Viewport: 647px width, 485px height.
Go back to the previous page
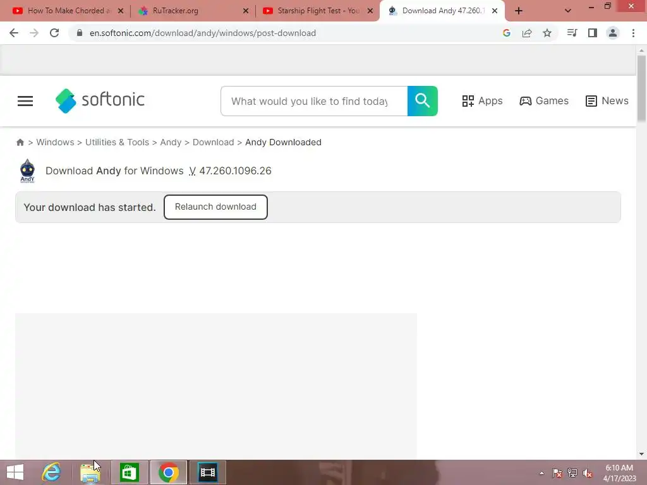pyautogui.click(x=14, y=33)
